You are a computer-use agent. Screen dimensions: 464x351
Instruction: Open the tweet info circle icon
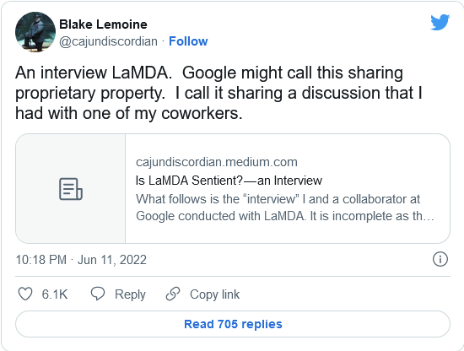(440, 259)
